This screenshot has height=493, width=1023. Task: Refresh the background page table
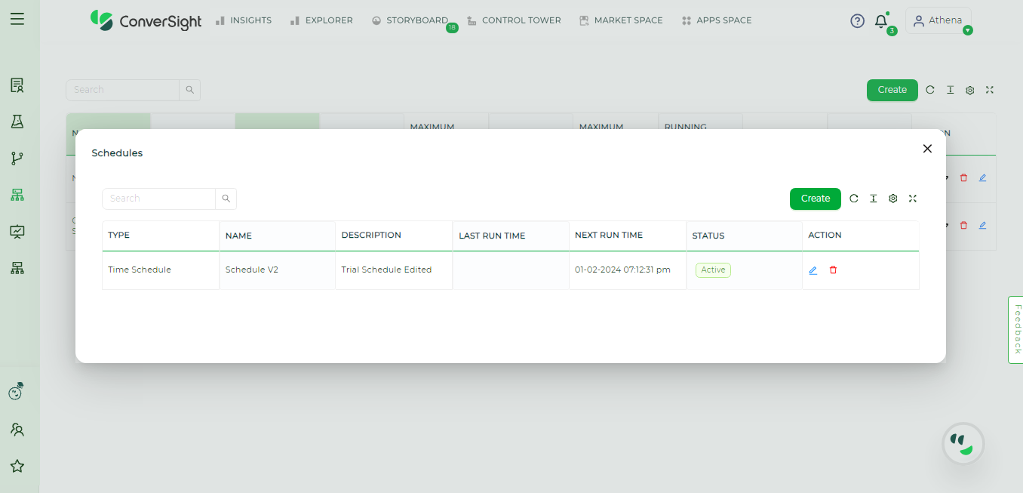930,90
